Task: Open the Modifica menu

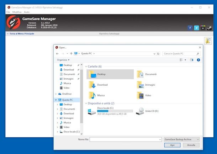Action: point(17,12)
